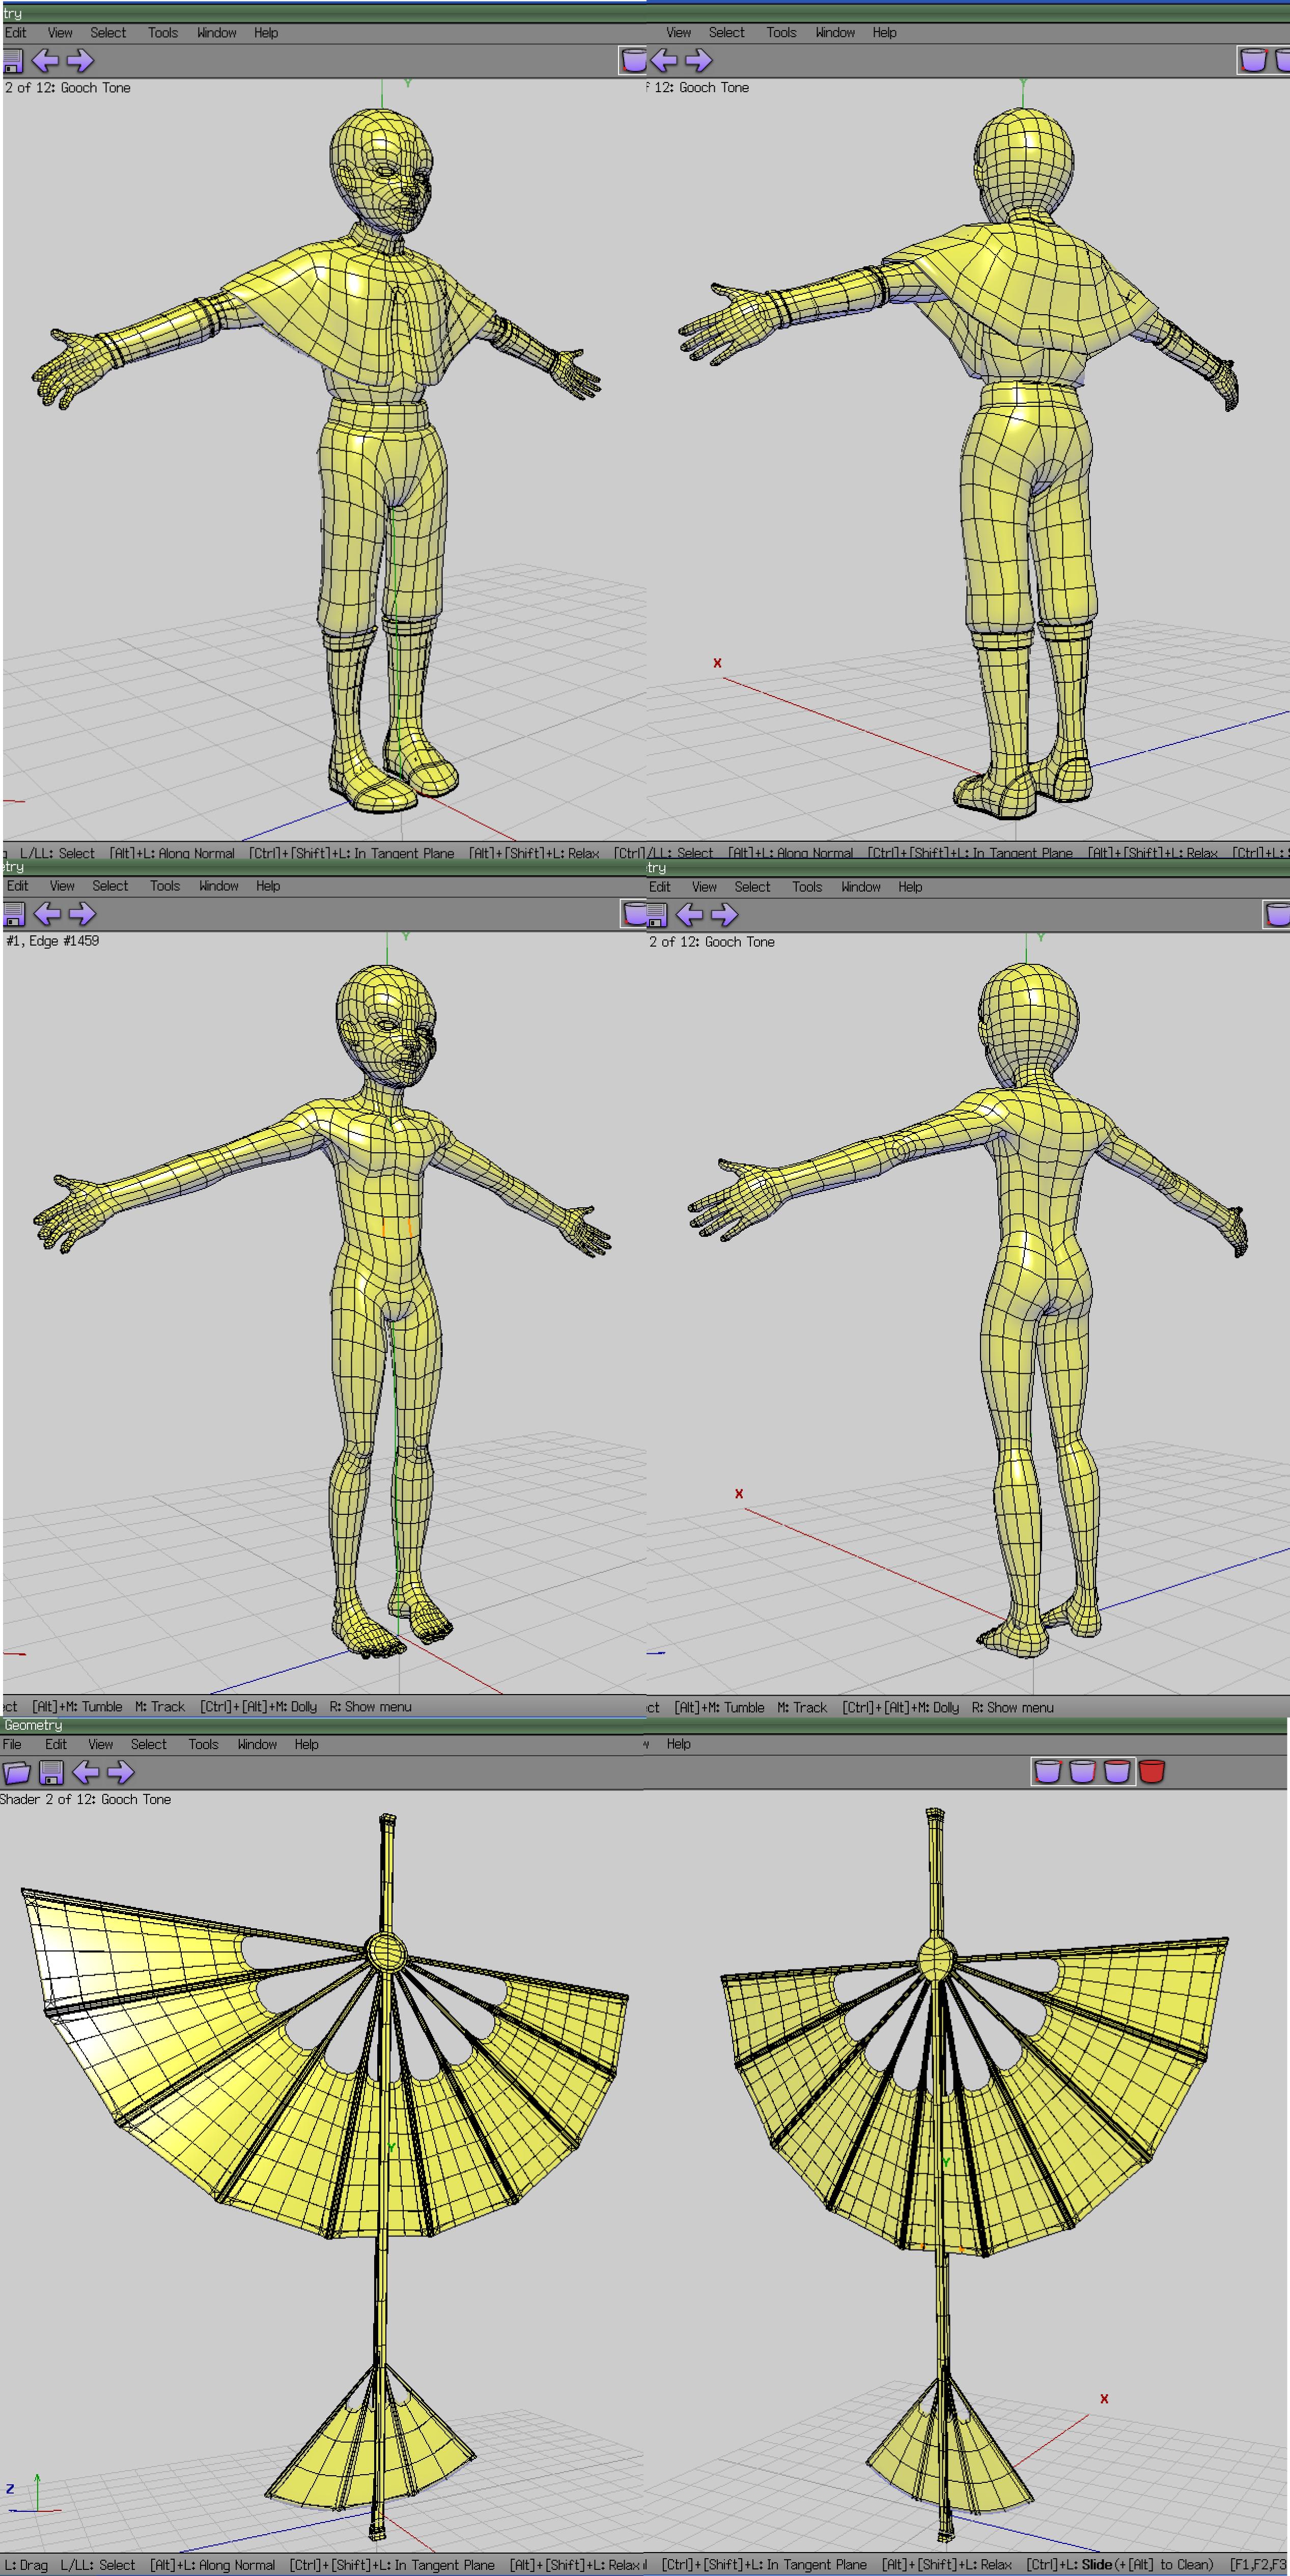Click the redo arrow in the bottom window toolbar

point(120,1773)
